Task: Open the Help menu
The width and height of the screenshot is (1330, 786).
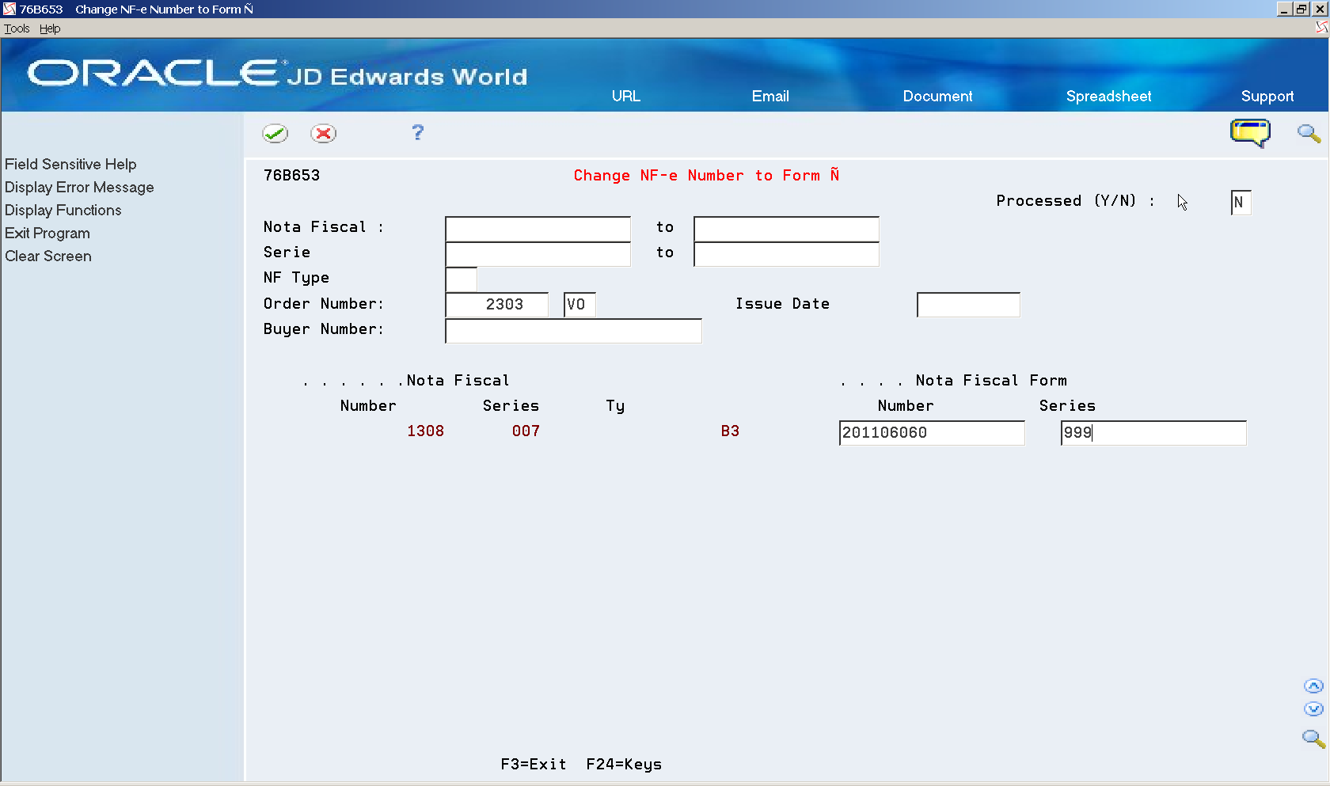Action: pyautogui.click(x=49, y=28)
